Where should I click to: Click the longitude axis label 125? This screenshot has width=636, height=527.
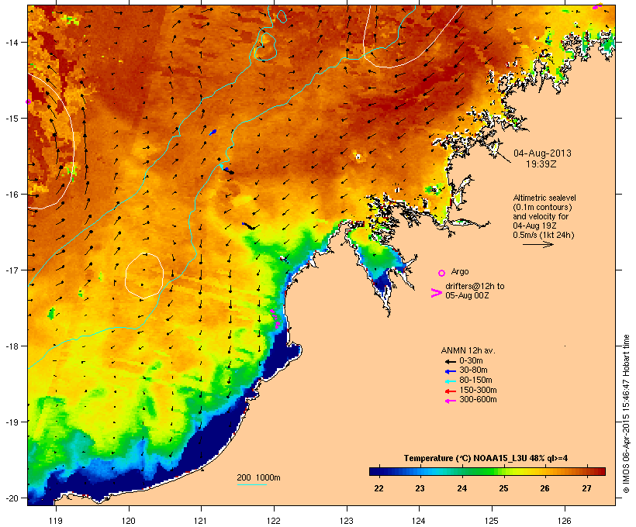(x=492, y=521)
